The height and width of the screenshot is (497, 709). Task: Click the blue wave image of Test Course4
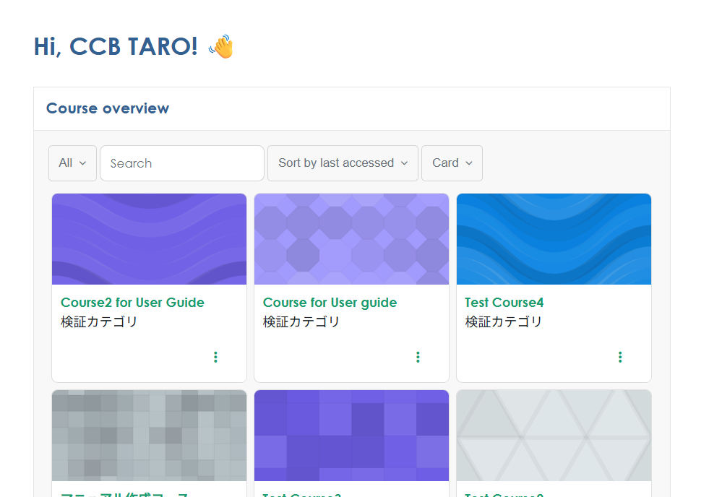click(554, 239)
